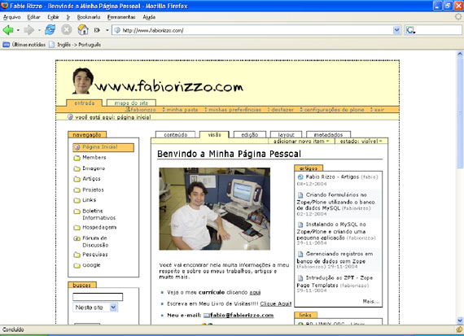This screenshot has width=464, height=336.
Task: Click the fabiorizzo face logo image
Action: (83, 81)
